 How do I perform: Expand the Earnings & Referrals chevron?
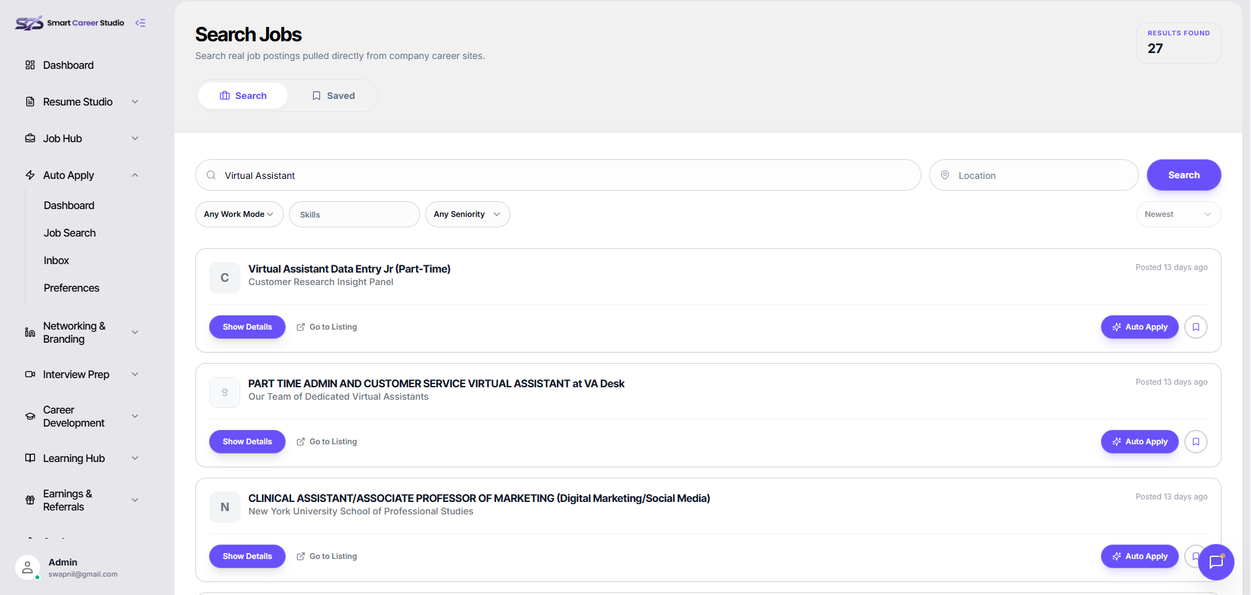coord(135,500)
